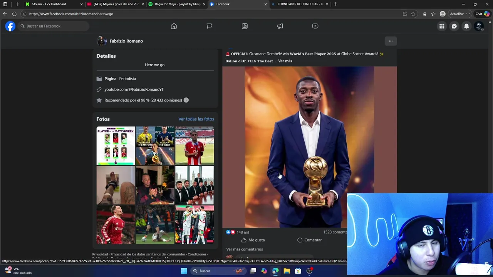493x277 pixels.
Task: Open the professional dashboard chart icon
Action: point(245,26)
